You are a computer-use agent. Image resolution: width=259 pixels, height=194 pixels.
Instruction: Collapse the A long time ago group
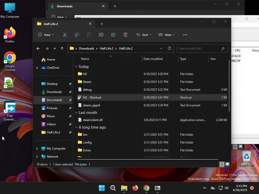[76, 127]
